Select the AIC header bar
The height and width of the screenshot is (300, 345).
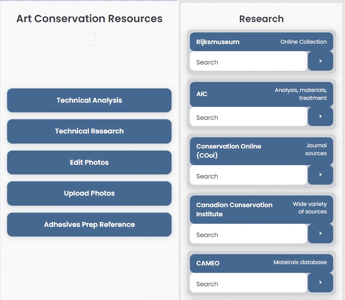pos(261,94)
